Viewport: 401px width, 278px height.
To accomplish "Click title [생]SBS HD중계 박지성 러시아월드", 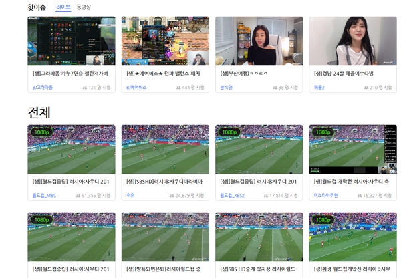I will click(x=258, y=269).
